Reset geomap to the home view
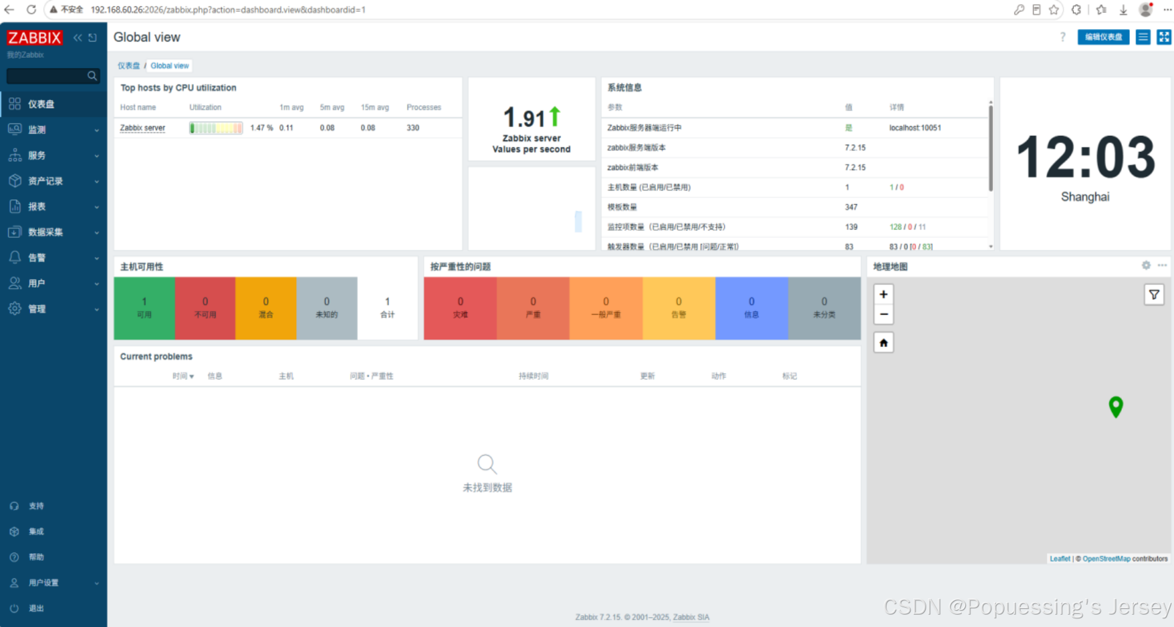 [883, 343]
